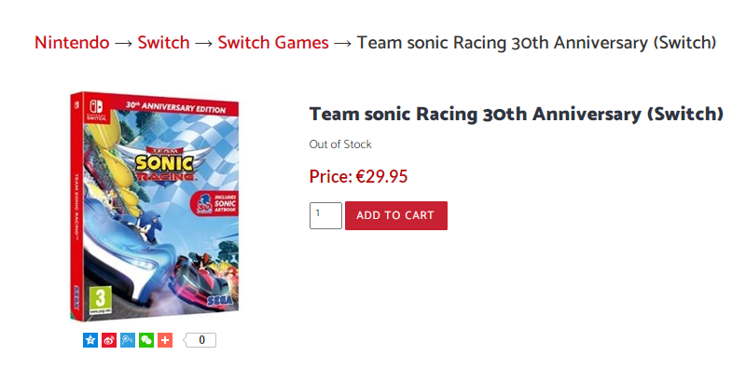This screenshot has width=746, height=383.
Task: Click the product title heading
Action: [516, 115]
